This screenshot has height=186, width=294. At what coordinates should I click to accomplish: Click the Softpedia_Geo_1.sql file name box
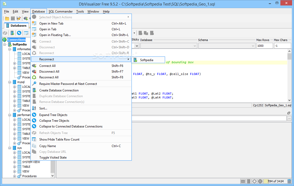[278, 105]
